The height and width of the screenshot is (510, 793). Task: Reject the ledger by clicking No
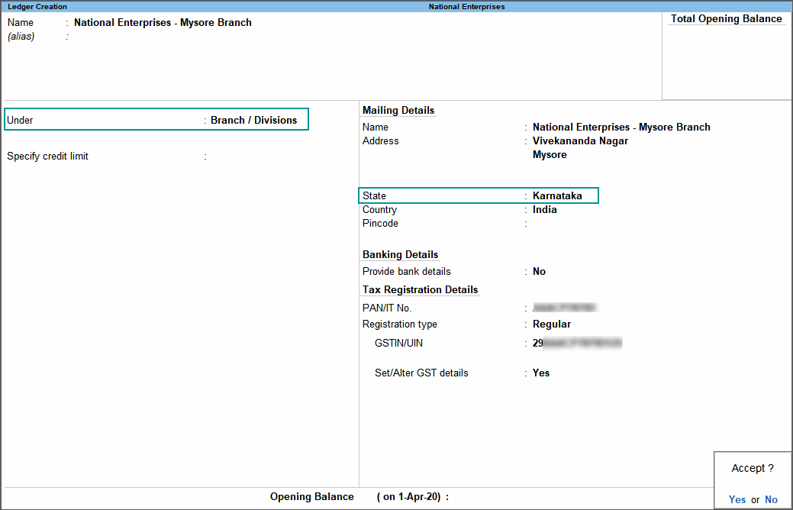point(771,499)
